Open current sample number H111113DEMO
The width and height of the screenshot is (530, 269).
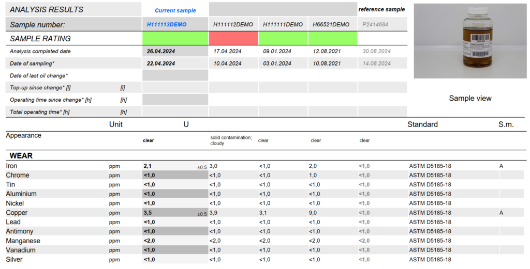coord(166,24)
